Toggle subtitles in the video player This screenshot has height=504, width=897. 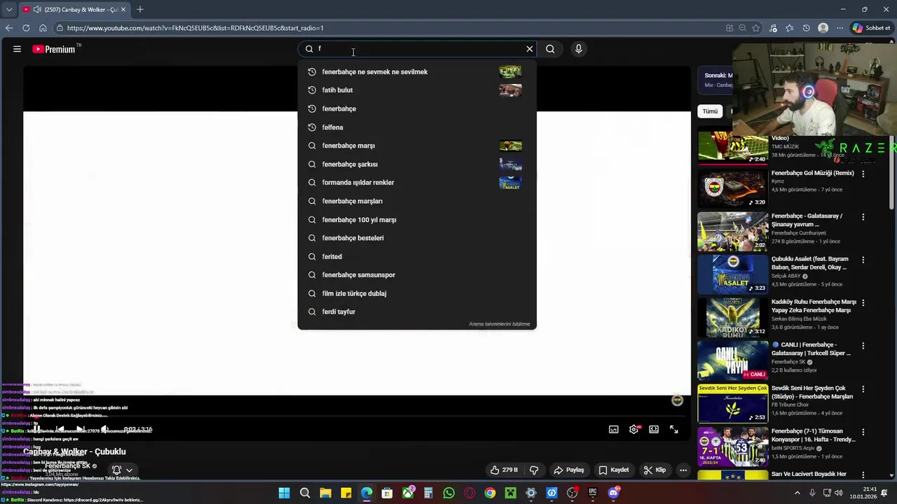tap(614, 429)
